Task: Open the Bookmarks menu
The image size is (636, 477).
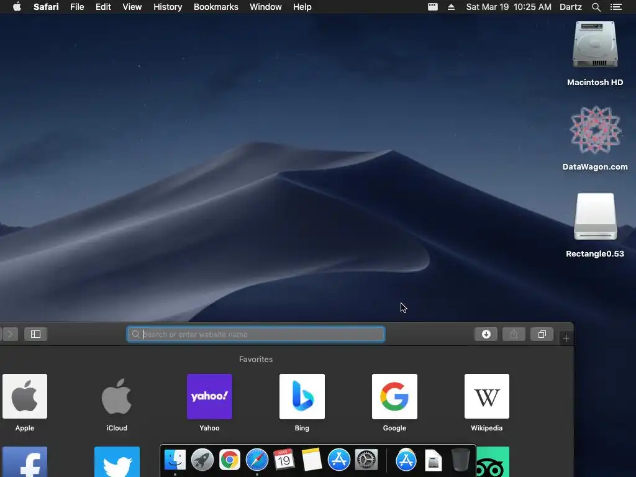Action: coord(216,7)
